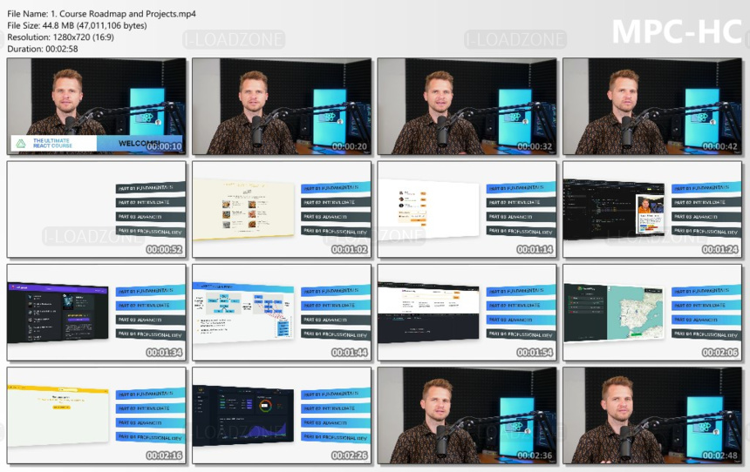Select the thumbnail at timestamp 00:00:10
750x472 pixels.
(x=97, y=106)
